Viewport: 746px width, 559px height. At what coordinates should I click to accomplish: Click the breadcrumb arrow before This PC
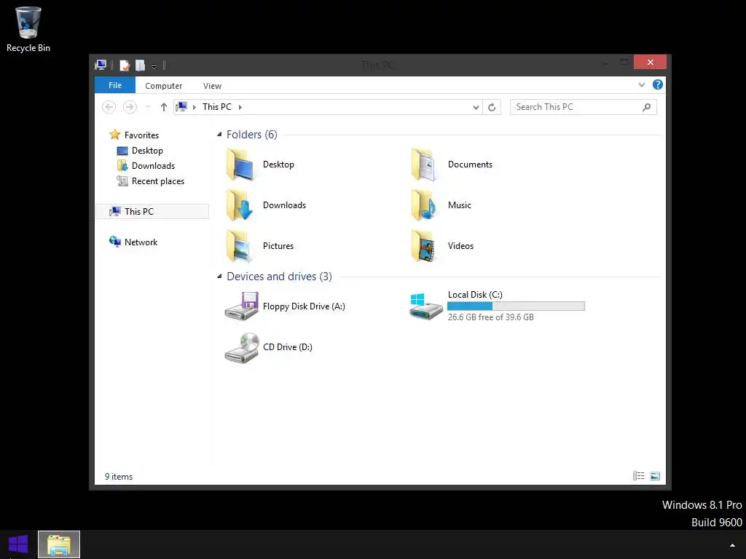point(194,108)
